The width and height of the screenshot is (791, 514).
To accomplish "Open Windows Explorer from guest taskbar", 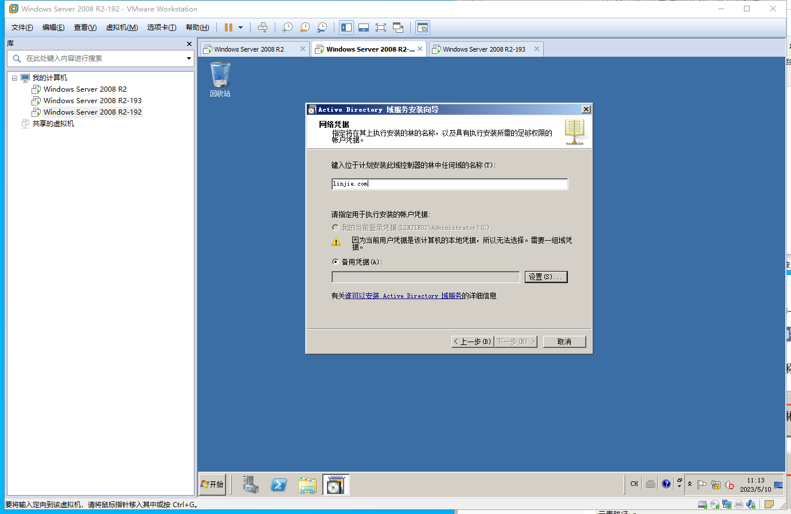I will (307, 485).
